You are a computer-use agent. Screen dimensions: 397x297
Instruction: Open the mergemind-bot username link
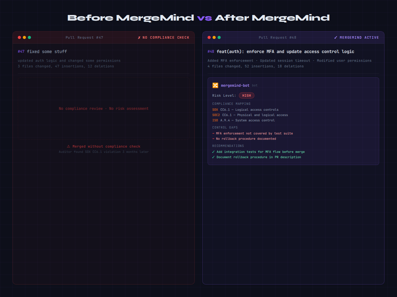[x=235, y=85]
